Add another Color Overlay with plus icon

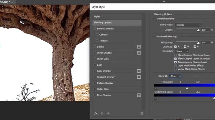click(x=139, y=71)
